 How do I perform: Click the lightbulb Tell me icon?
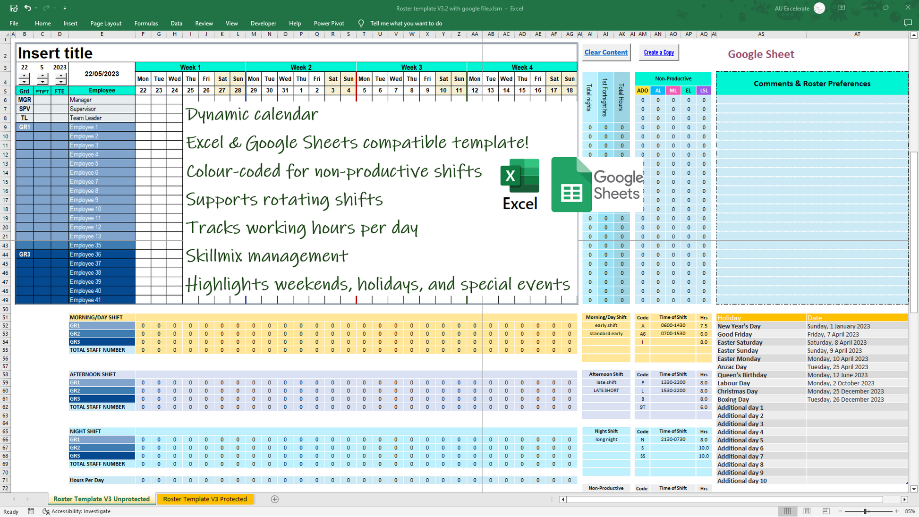[x=361, y=23]
